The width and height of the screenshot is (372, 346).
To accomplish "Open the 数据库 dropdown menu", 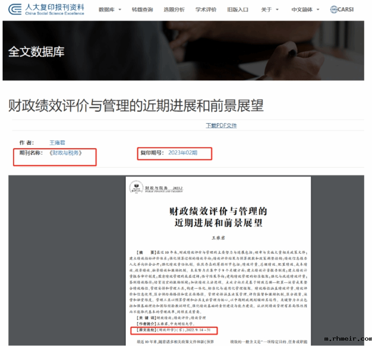I will click(x=110, y=9).
